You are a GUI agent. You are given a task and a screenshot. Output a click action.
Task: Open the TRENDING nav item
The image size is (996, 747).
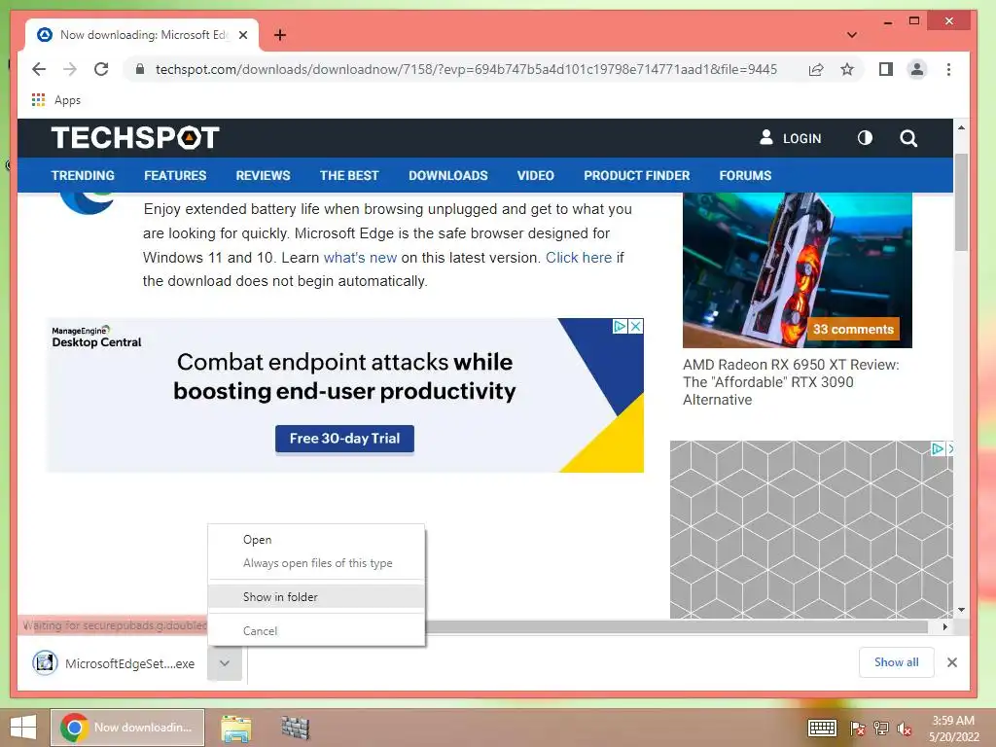tap(83, 175)
